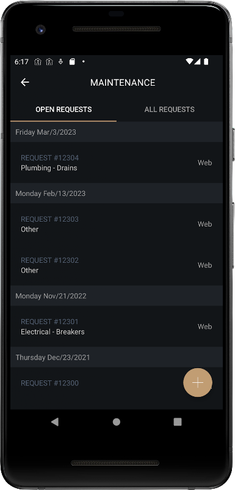235x490 pixels.
Task: Open recent apps square button
Action: tap(178, 422)
